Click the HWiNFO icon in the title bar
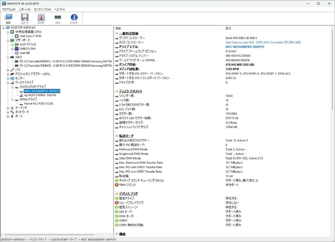This screenshot has width=335, height=242. point(4,3)
